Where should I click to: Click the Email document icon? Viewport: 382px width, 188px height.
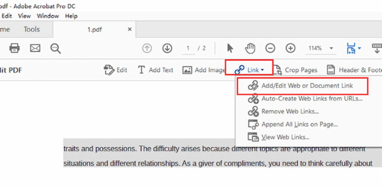point(35,48)
